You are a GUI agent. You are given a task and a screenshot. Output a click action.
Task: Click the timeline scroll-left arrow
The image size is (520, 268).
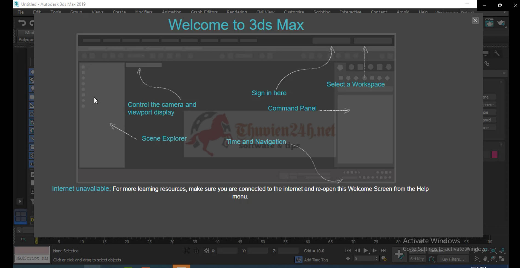point(19,230)
